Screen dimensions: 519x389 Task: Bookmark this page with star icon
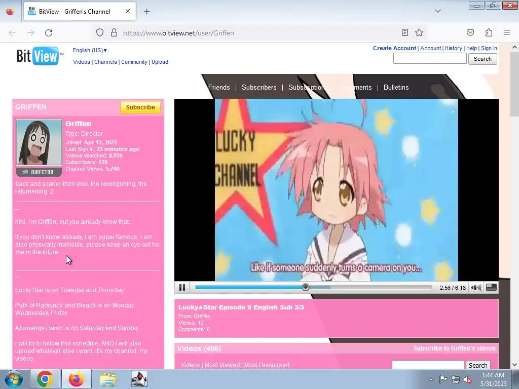419,32
